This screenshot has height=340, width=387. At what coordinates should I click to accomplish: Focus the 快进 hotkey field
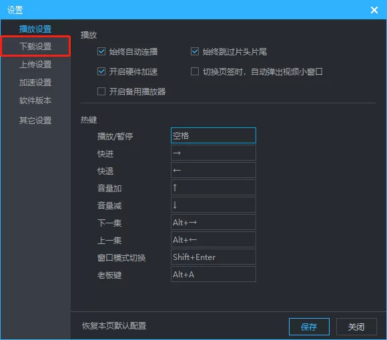click(x=214, y=153)
